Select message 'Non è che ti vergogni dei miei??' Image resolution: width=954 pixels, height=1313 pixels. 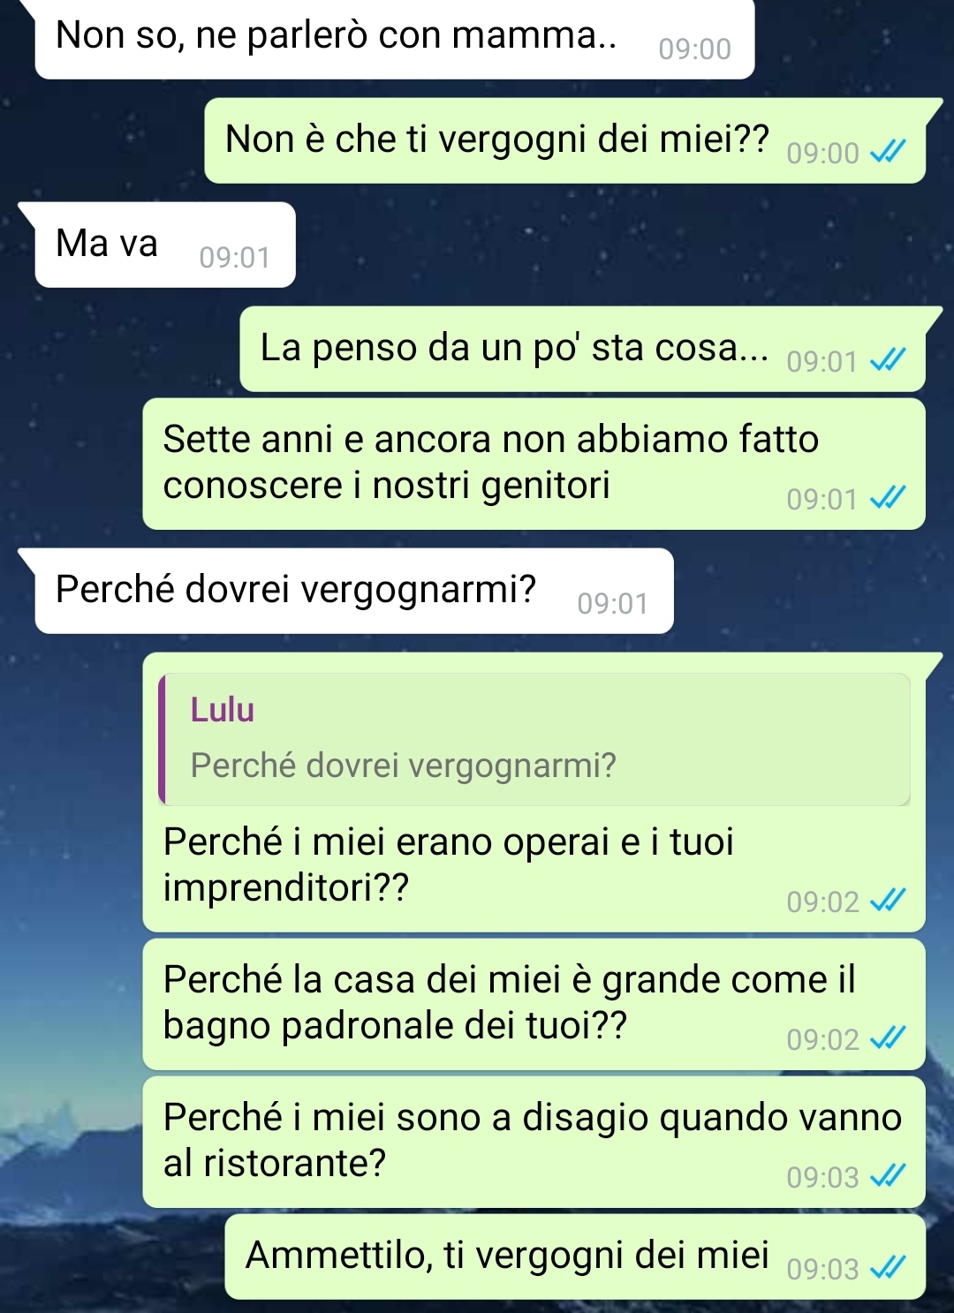coord(564,140)
